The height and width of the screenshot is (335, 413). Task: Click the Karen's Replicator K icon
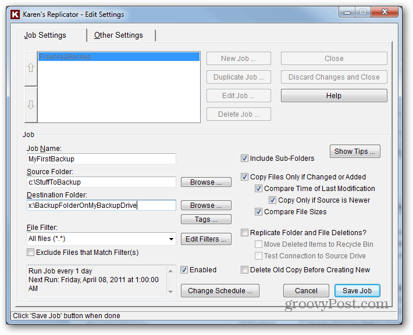click(x=15, y=14)
